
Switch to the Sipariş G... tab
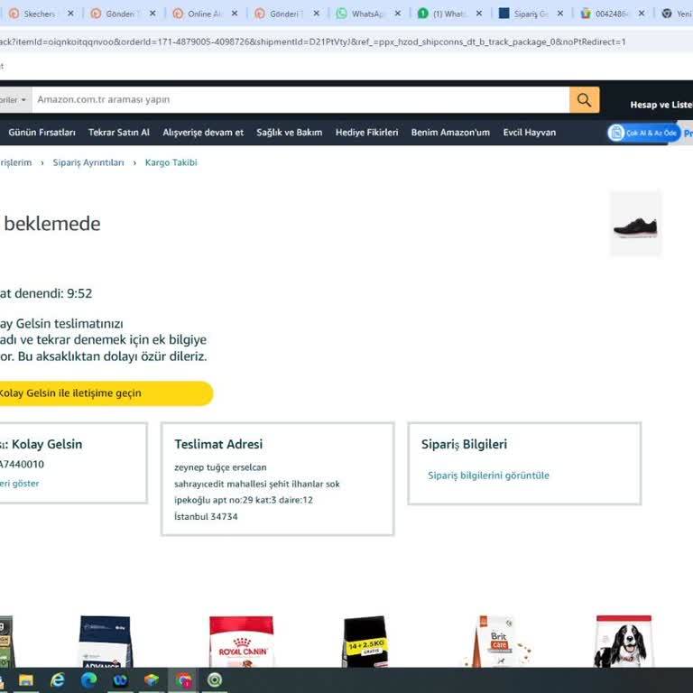point(530,14)
